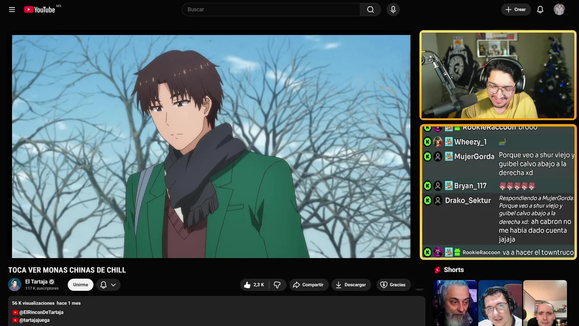Click the Kick badge beside Wheezy_1
The height and width of the screenshot is (326, 579).
coord(427,142)
